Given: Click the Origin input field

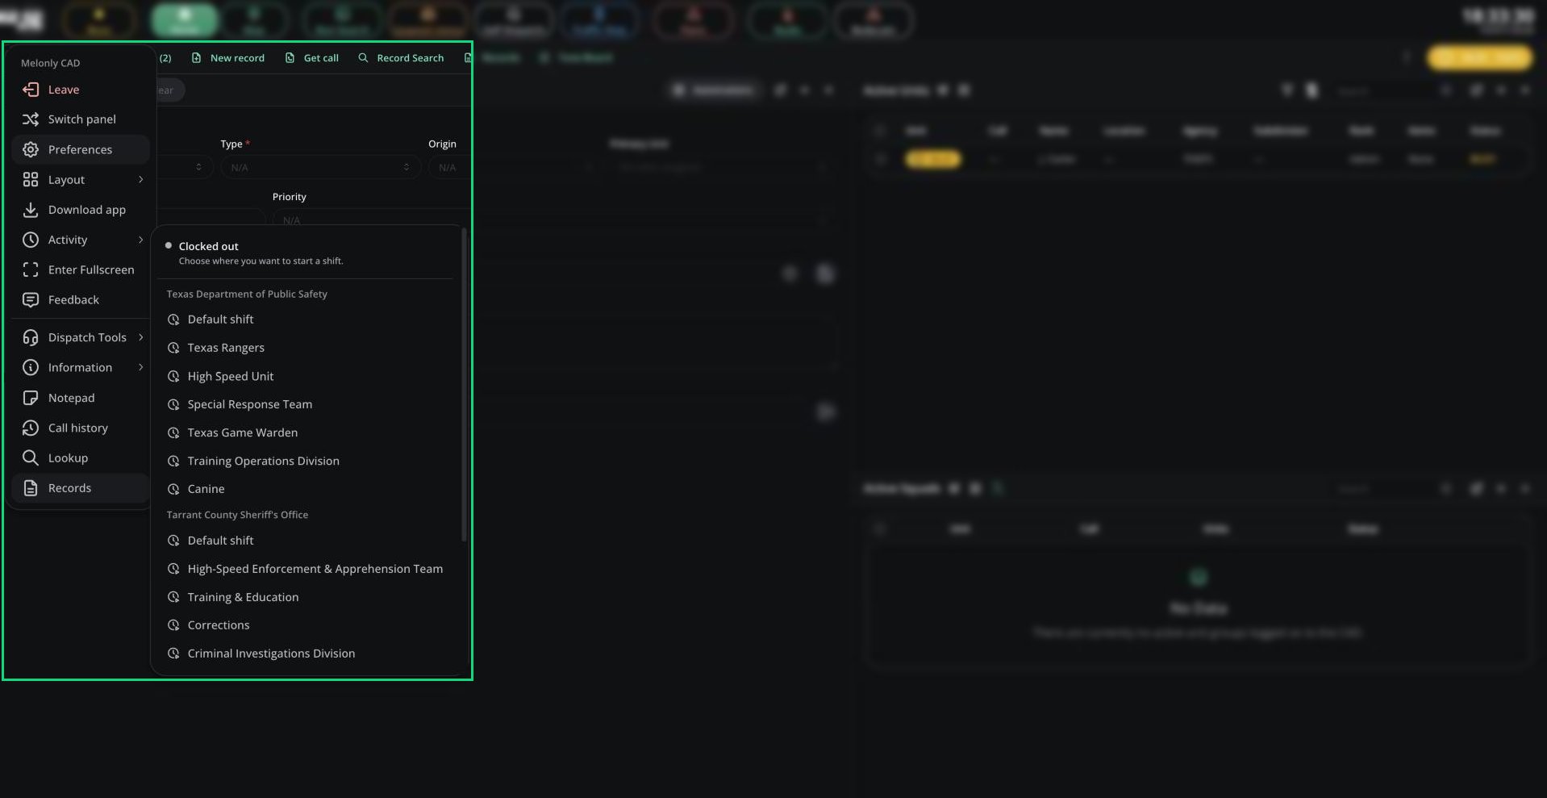Looking at the screenshot, I should point(448,167).
